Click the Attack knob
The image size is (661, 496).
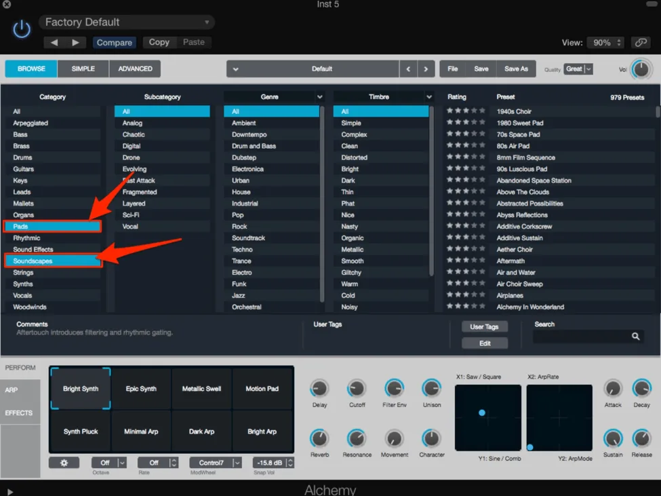(x=612, y=388)
